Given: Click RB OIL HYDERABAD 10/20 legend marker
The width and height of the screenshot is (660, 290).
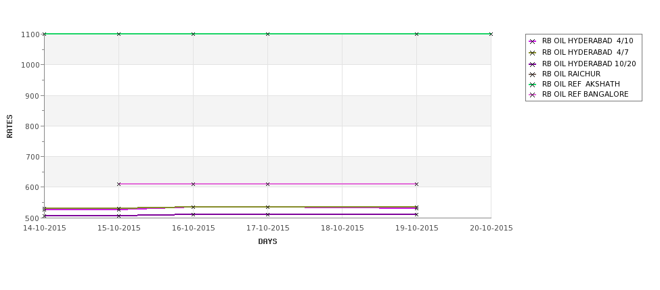Looking at the screenshot, I should [533, 64].
